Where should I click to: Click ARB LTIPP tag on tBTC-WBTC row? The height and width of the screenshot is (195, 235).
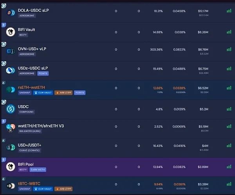(63, 189)
